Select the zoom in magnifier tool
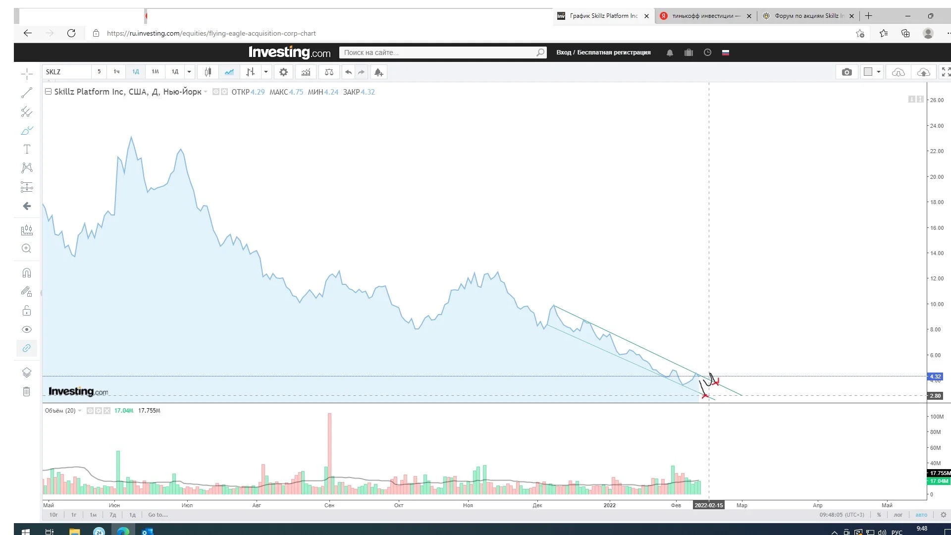This screenshot has height=535, width=951. (27, 249)
